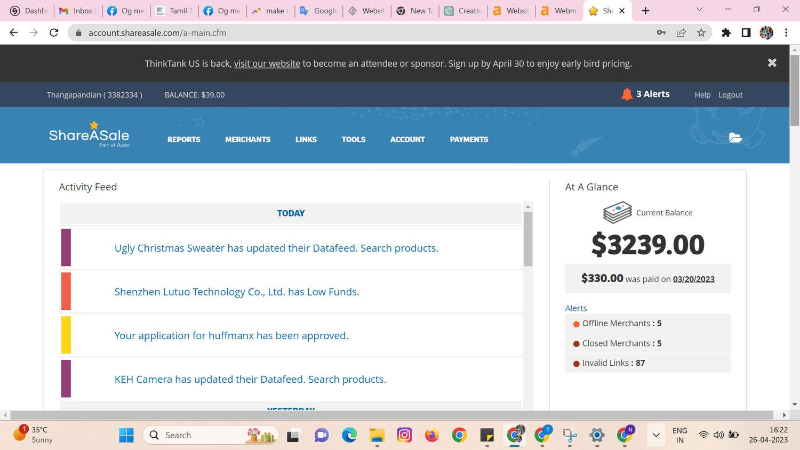Click Offline Merchants : 5 alert
This screenshot has height=450, width=800.
[x=647, y=323]
